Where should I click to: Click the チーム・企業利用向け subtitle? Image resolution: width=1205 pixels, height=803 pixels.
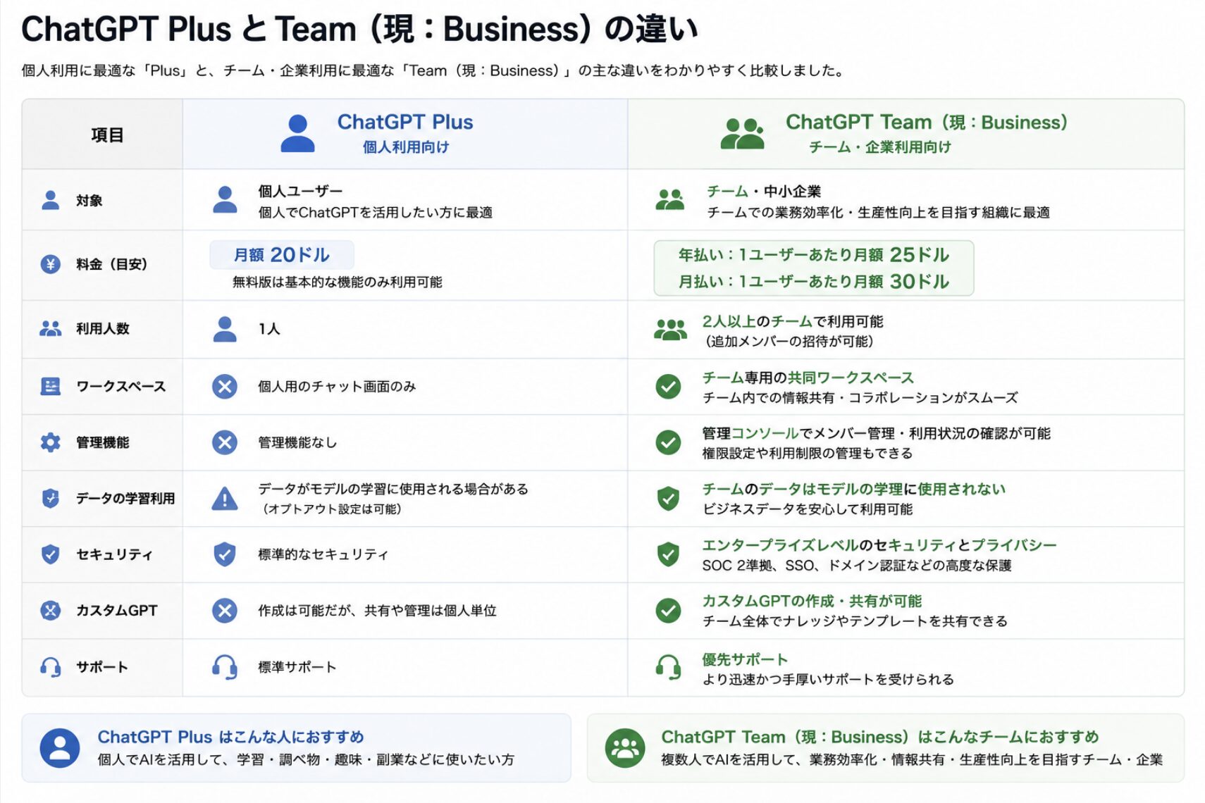(x=880, y=147)
